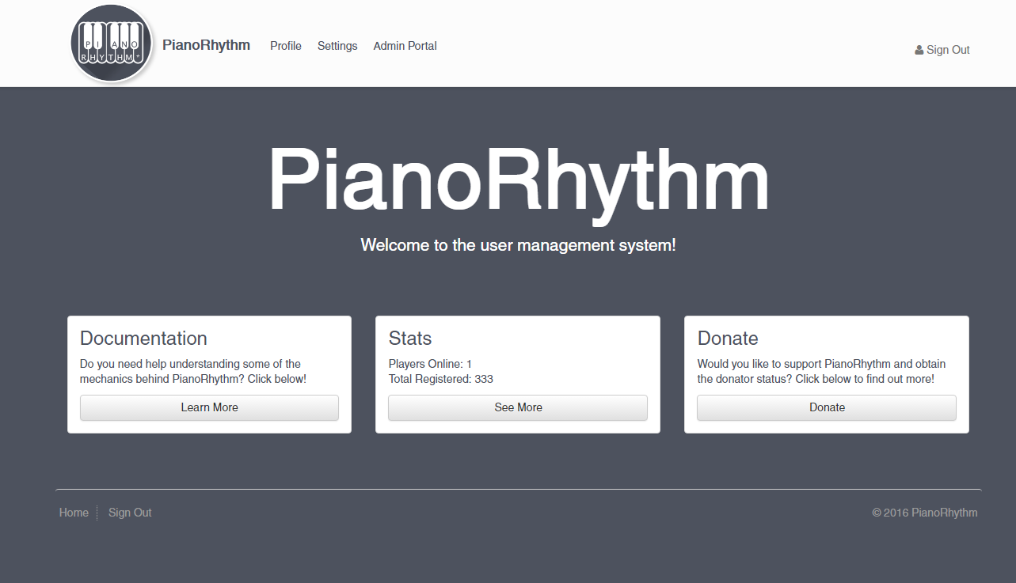This screenshot has width=1016, height=583.
Task: Click the PianoRhythm brand name link
Action: click(206, 45)
